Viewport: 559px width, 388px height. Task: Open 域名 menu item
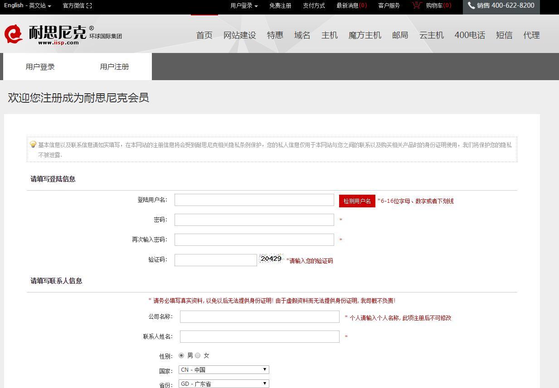[302, 35]
